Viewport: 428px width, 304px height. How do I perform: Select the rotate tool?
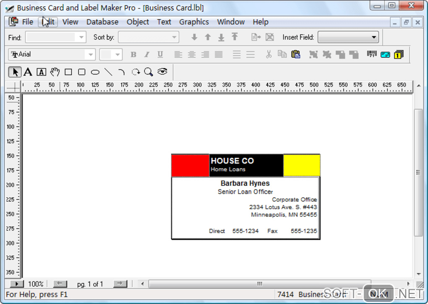tap(136, 72)
